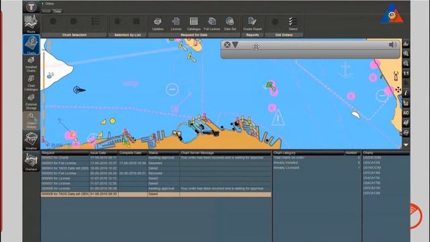Click the Already Licensed row

(x=316, y=167)
